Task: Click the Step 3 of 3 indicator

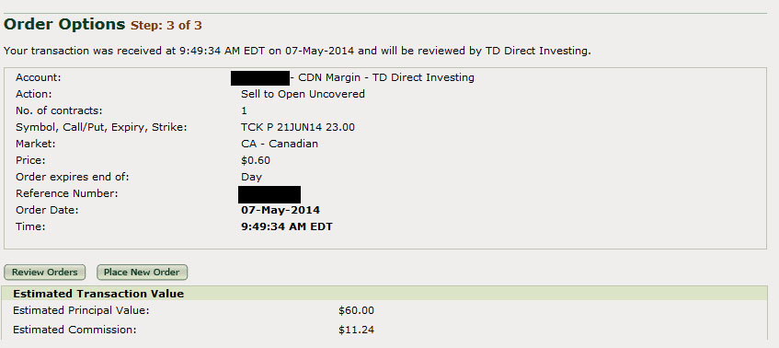Action: pos(166,26)
